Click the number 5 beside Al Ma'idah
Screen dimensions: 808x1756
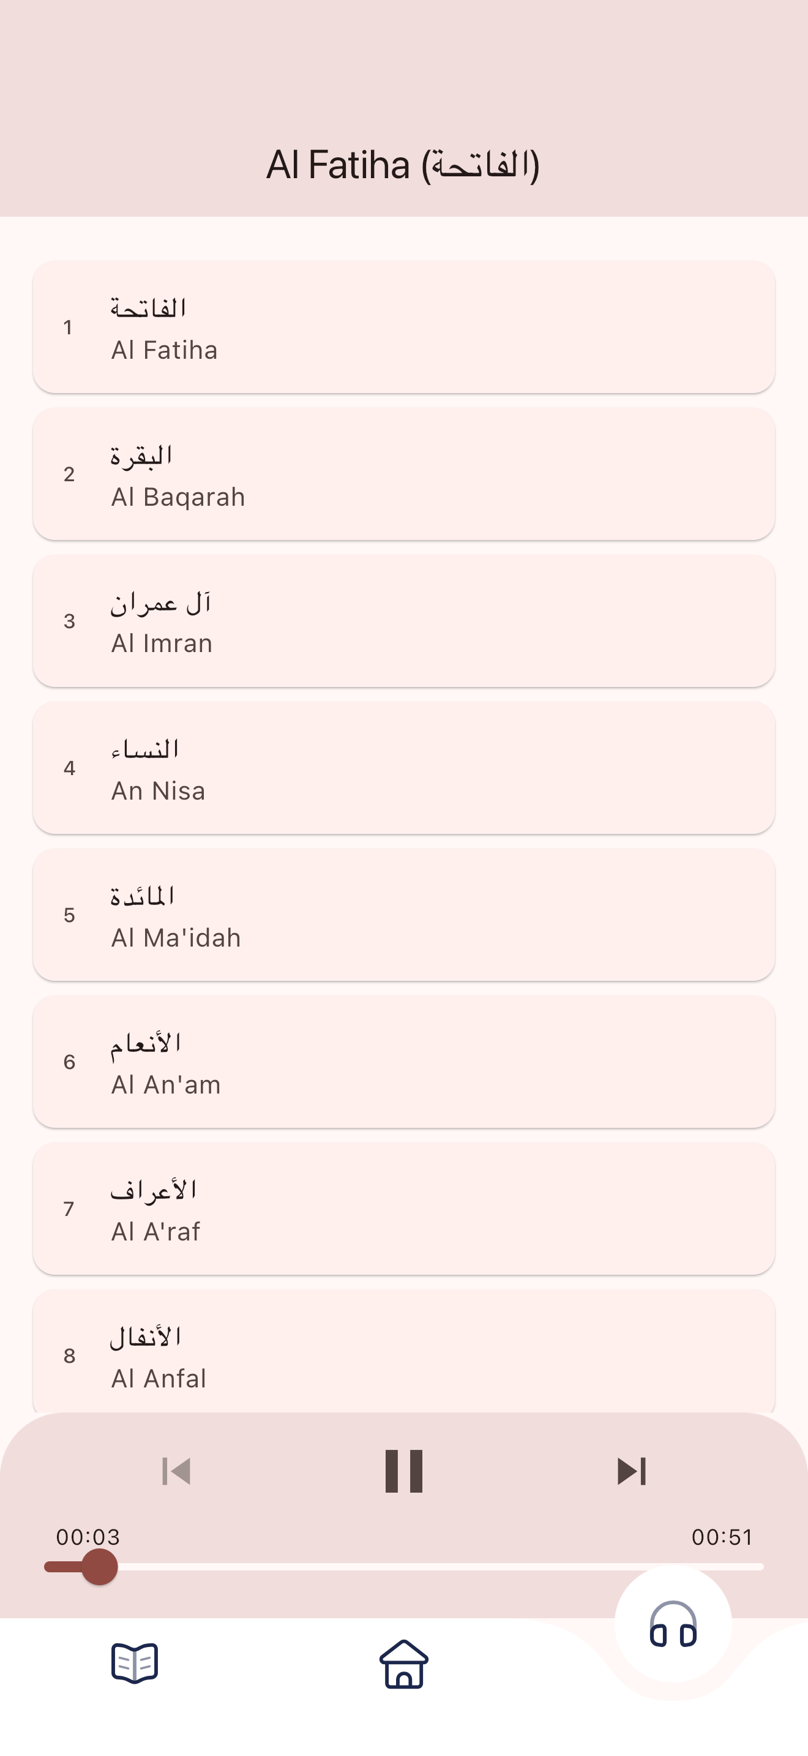tap(70, 915)
